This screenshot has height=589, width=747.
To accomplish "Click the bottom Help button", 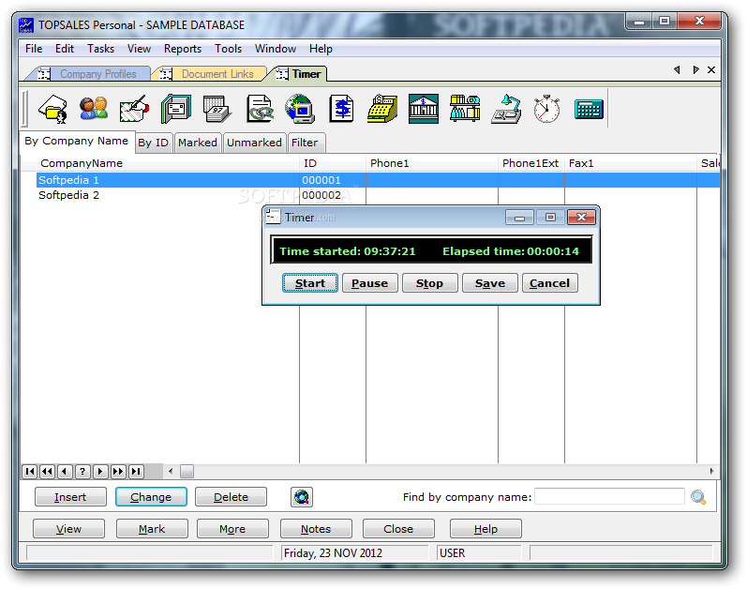I will click(x=486, y=529).
